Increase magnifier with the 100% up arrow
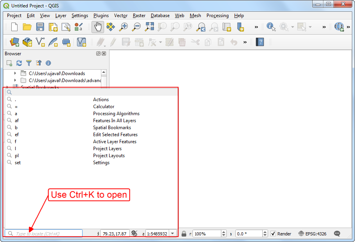 pyautogui.click(x=224, y=232)
